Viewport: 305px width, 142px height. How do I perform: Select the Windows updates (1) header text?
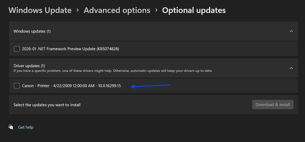click(x=32, y=31)
